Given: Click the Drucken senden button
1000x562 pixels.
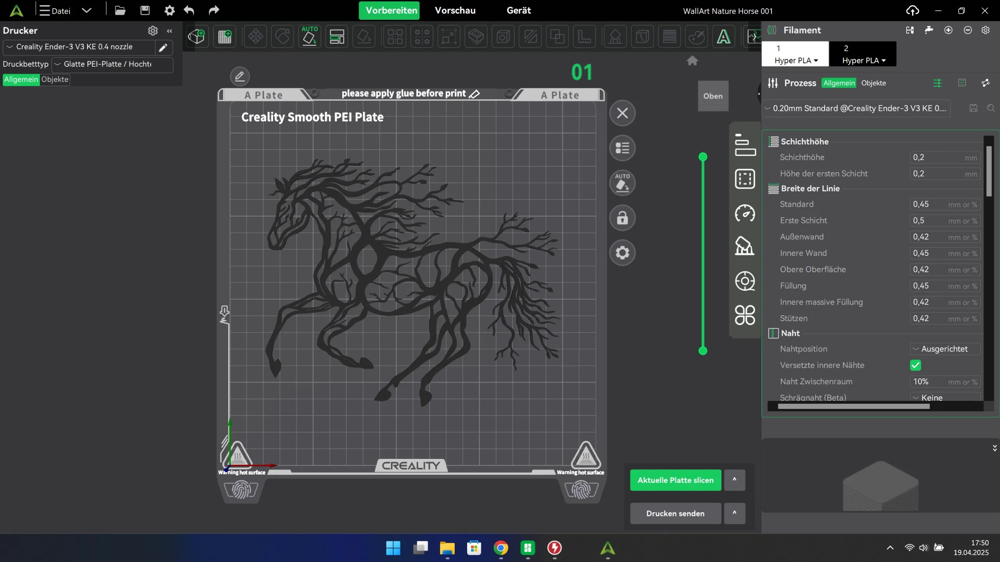Looking at the screenshot, I should click(675, 513).
